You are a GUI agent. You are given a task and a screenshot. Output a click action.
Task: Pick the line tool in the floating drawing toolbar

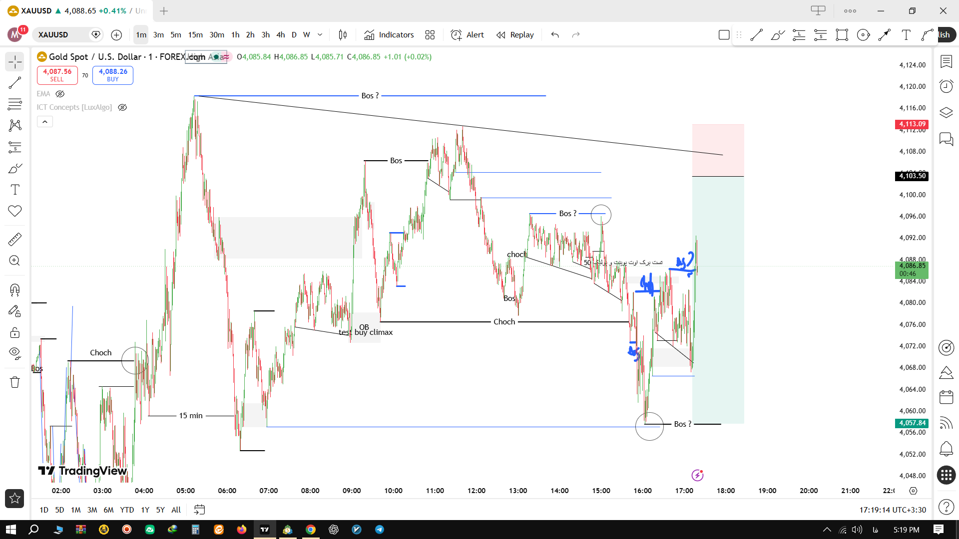click(x=757, y=35)
